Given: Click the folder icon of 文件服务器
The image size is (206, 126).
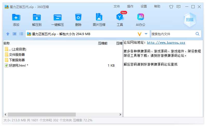Looking at the screenshot, I should 6,54.
